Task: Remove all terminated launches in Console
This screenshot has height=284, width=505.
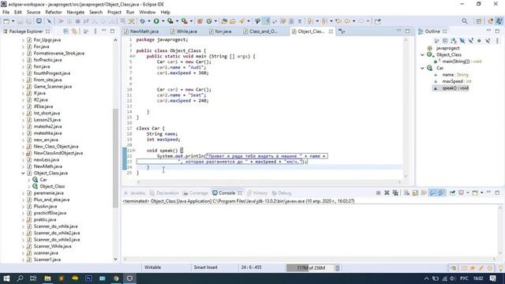Action: pos(395,192)
